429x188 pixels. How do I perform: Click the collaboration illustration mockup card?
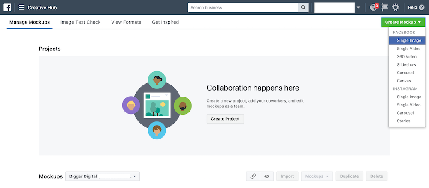[x=157, y=105]
